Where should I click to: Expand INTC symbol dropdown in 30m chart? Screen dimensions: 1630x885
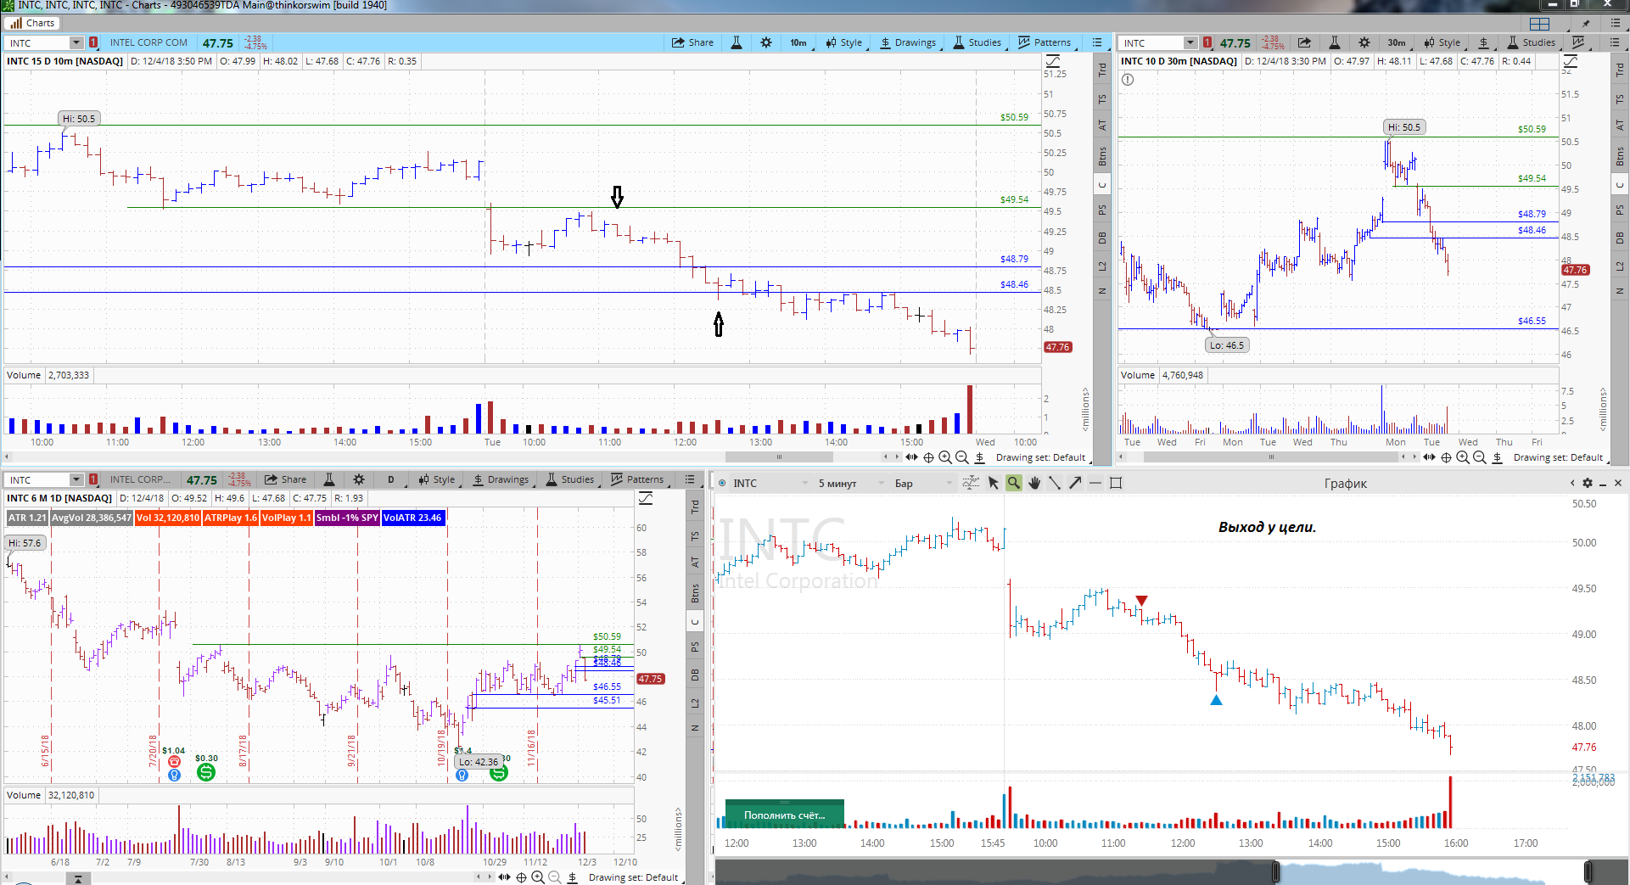1190,42
